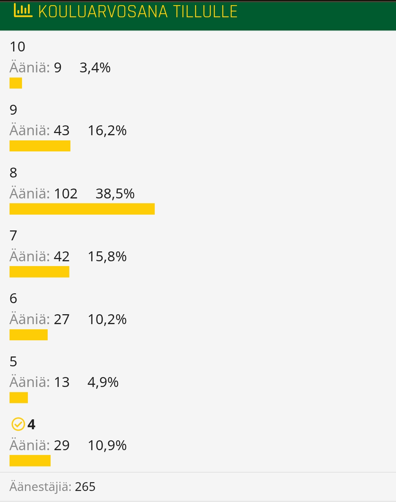
Task: Click the yellow checkmark icon beside grade 4
Action: tap(18, 424)
